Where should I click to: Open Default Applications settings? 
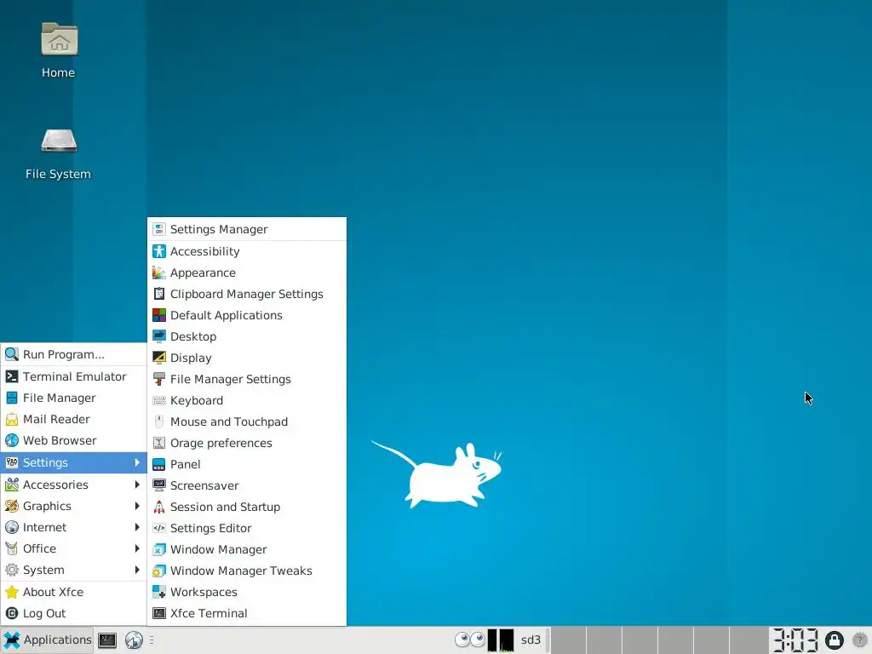pyautogui.click(x=247, y=315)
